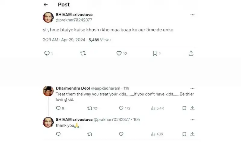Bookmark the main post
241x150 pixels.
[x=155, y=53]
